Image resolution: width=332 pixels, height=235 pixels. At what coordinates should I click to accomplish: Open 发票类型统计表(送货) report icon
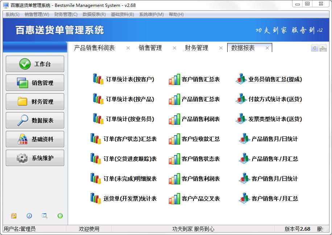(241, 119)
